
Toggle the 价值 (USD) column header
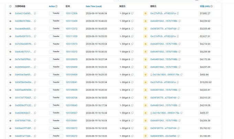click(x=205, y=6)
